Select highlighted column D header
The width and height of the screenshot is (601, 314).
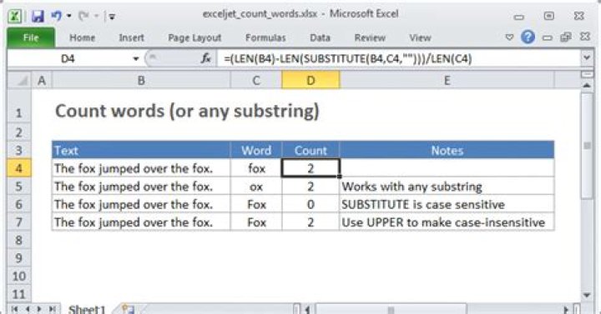(311, 80)
